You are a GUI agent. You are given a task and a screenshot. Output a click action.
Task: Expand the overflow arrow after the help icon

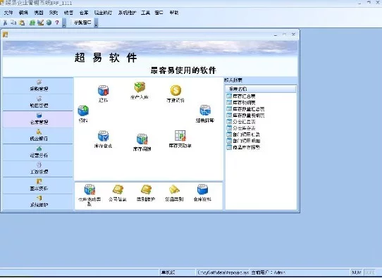(64, 23)
